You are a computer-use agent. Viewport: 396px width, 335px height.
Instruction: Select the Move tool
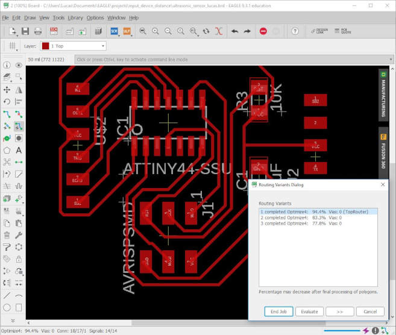pyautogui.click(x=7, y=90)
